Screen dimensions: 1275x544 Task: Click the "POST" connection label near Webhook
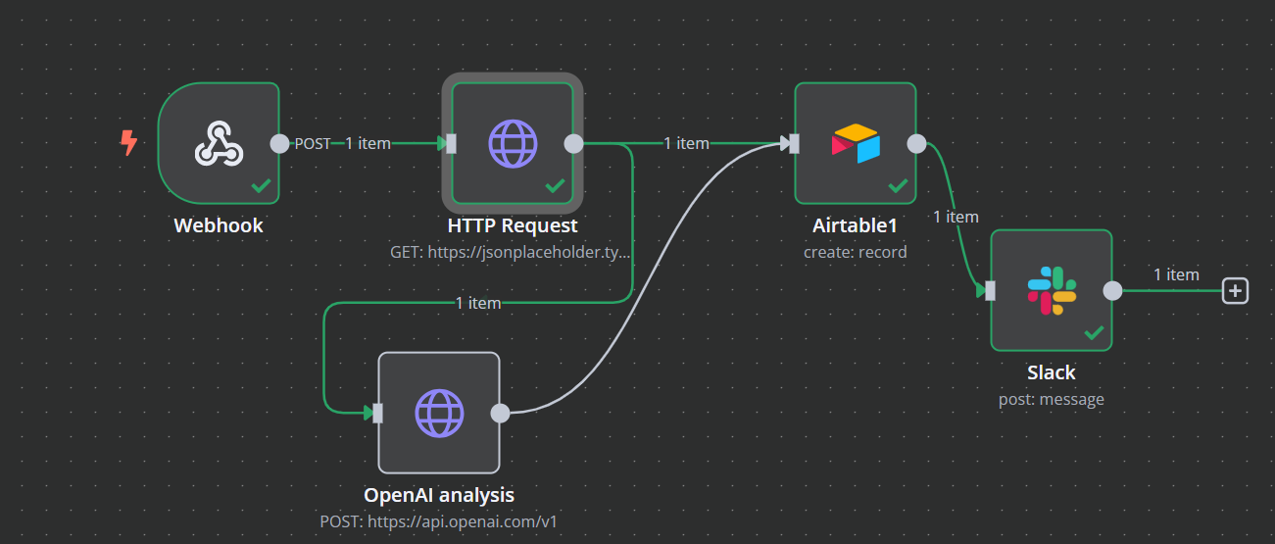(x=313, y=143)
